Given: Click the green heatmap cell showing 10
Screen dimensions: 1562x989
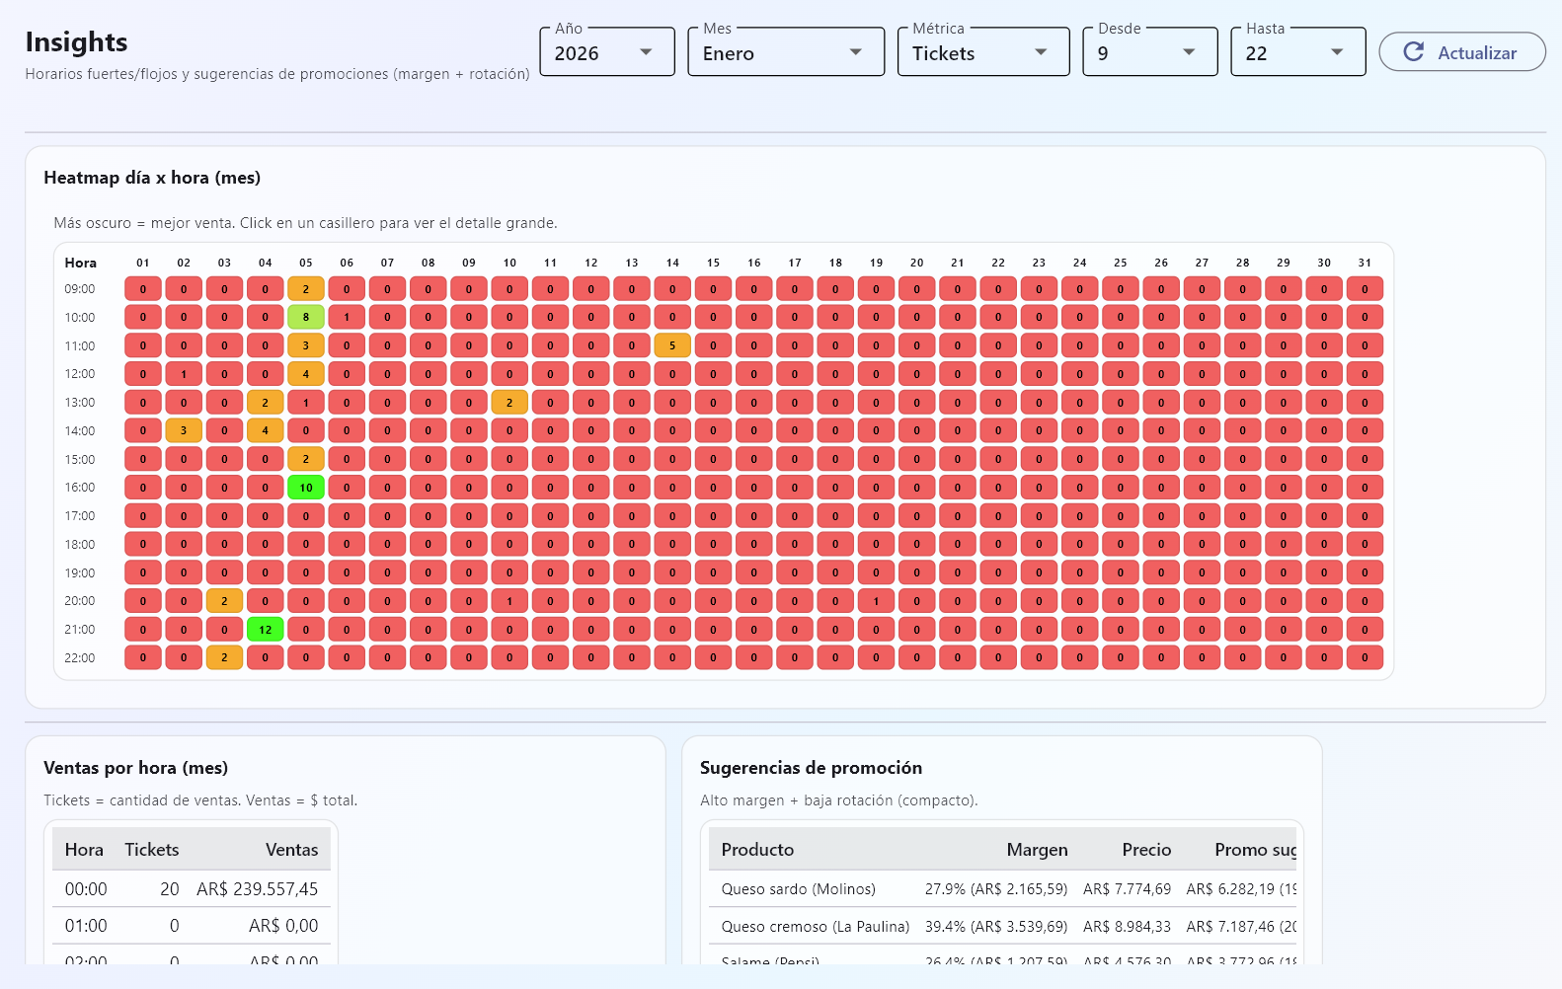Looking at the screenshot, I should point(306,488).
